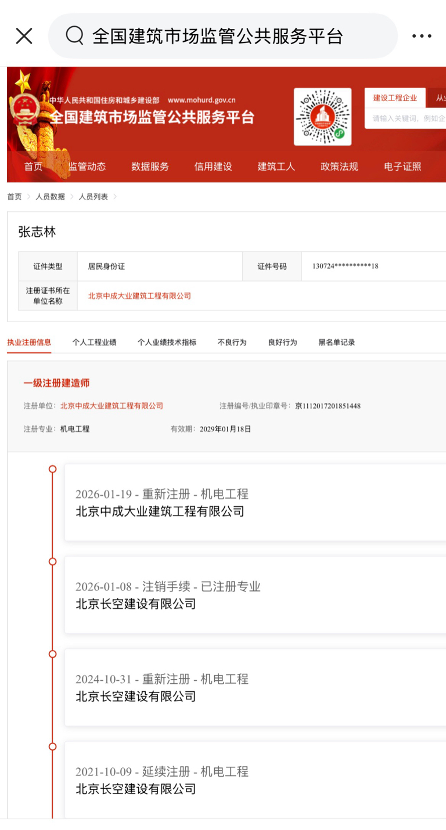Switch to the 个人工程业绩 tab
Screen dimensions: 446x830
94,342
